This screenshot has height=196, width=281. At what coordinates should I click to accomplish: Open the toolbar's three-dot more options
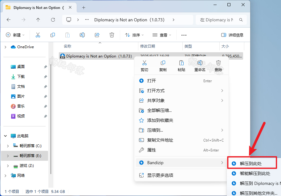pos(184,35)
